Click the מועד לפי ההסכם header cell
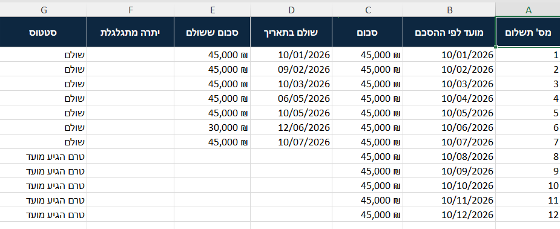The image size is (560, 229). pyautogui.click(x=449, y=32)
